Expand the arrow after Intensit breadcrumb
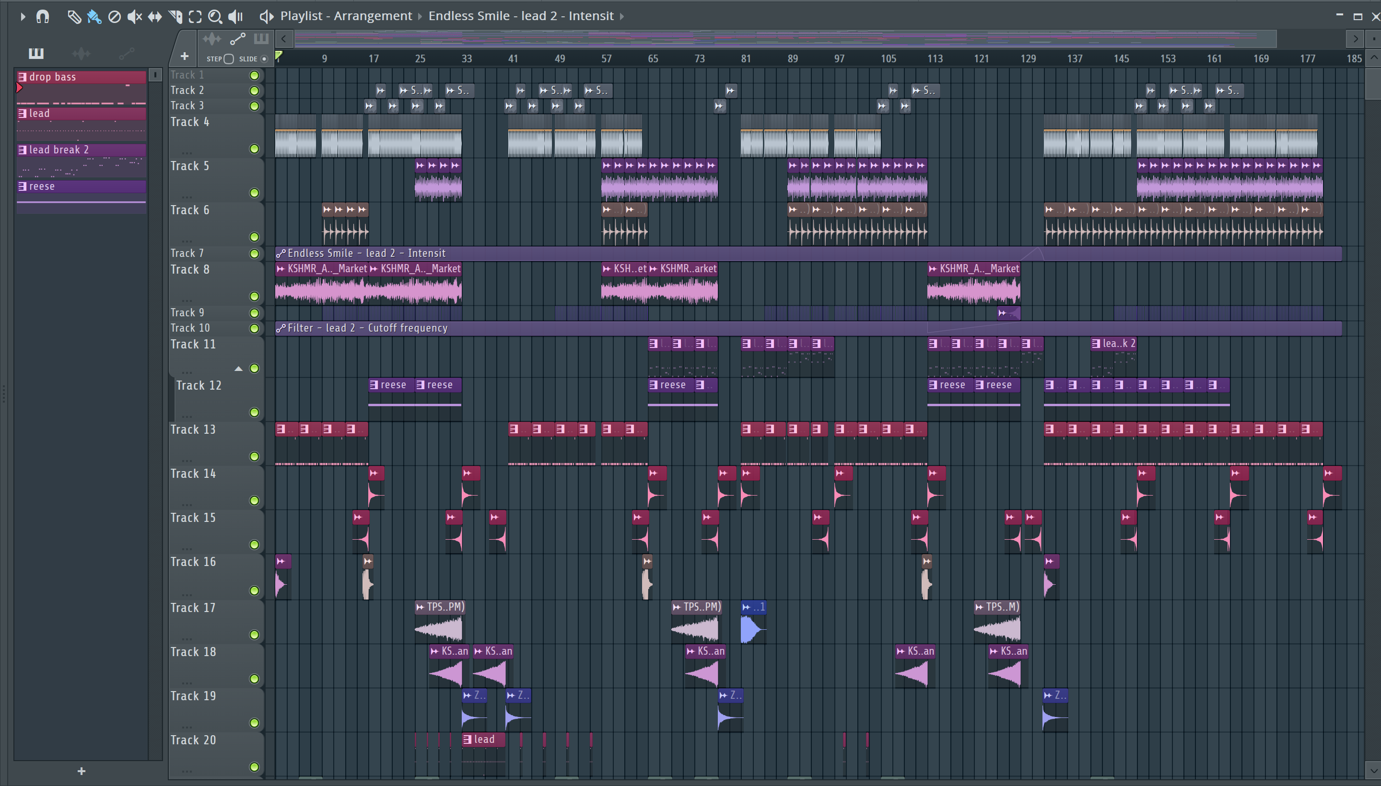The image size is (1381, 786). [x=621, y=16]
